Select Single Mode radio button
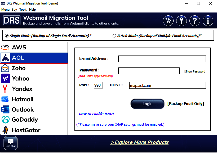 coord(7,36)
